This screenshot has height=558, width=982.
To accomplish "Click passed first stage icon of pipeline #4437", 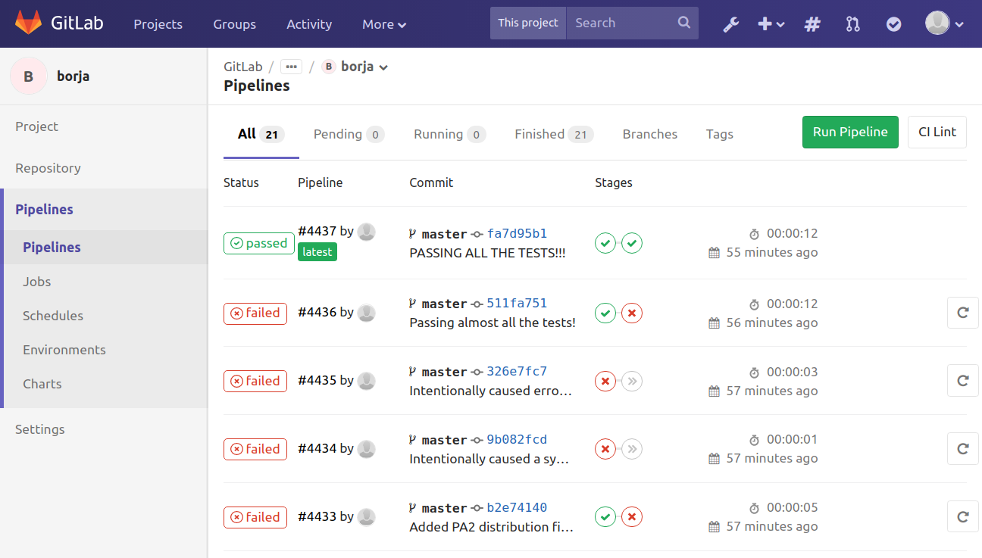I will tap(605, 243).
